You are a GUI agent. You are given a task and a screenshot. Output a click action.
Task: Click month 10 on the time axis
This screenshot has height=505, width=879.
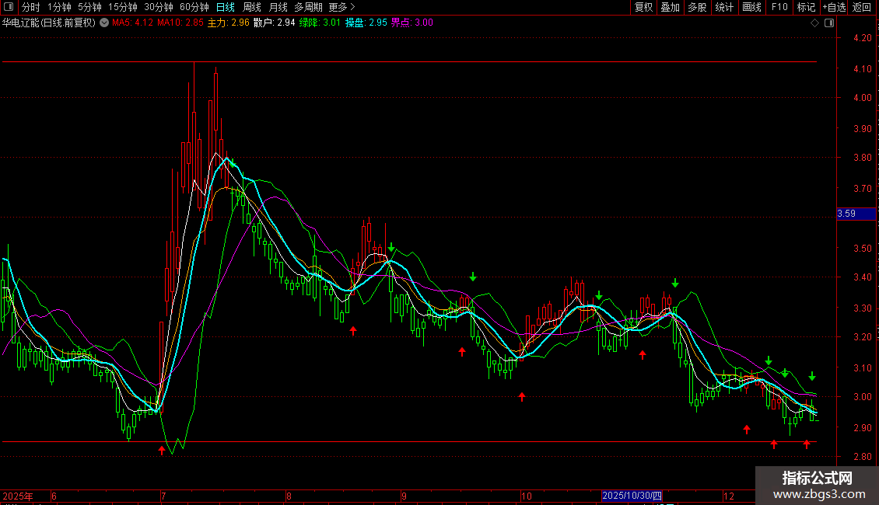(526, 496)
